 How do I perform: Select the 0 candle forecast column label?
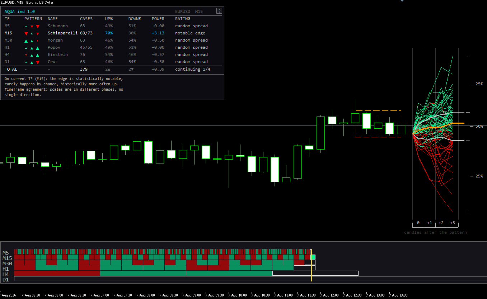click(418, 223)
